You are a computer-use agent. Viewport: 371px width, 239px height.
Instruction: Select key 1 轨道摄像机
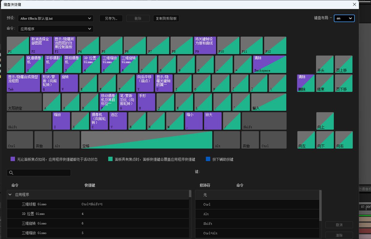coord(35,64)
